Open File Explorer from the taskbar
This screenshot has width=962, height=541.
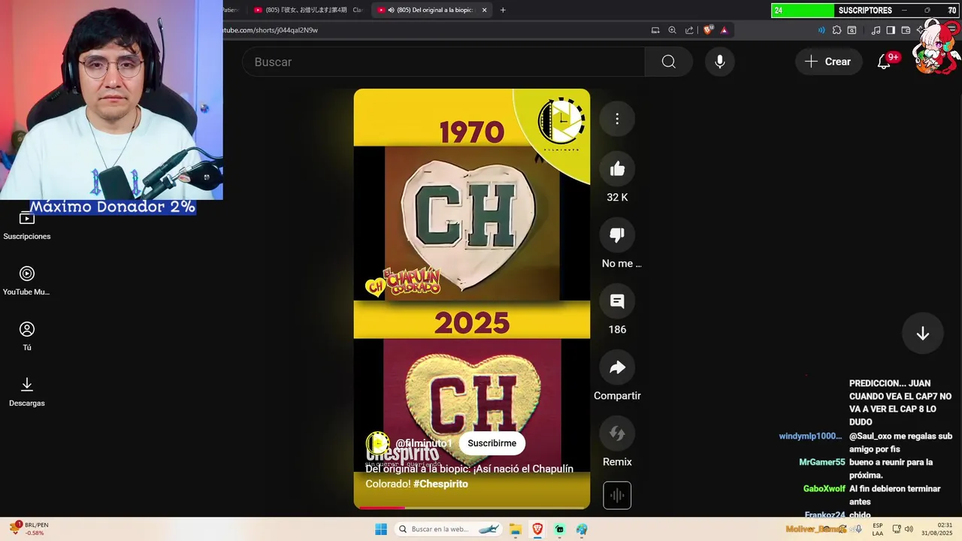(516, 529)
